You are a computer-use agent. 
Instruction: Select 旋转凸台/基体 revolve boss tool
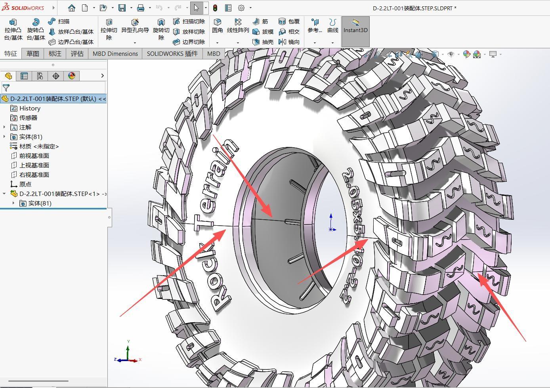point(36,30)
